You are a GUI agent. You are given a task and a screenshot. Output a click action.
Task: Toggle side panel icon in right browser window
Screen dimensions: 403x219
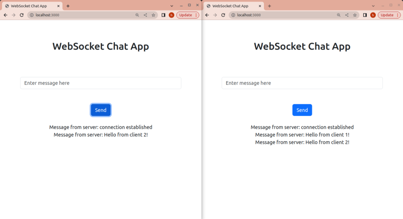(365, 15)
